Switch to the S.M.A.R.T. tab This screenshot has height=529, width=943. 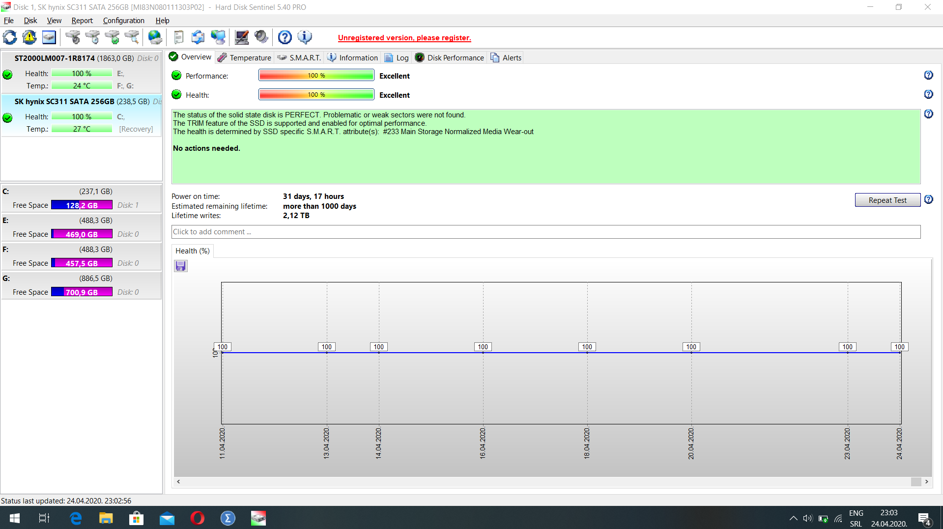pos(299,58)
